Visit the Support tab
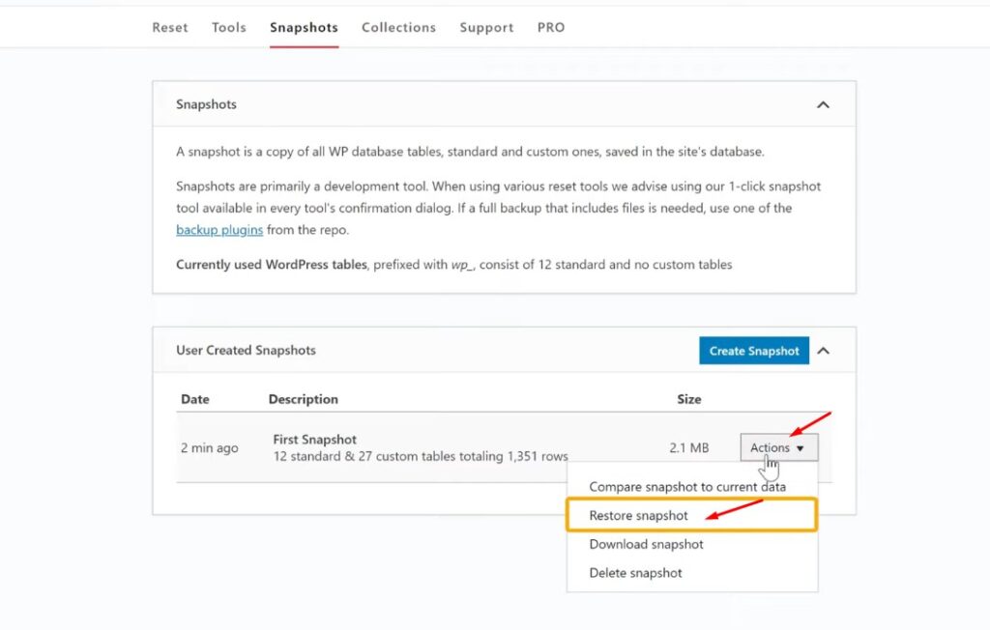Image resolution: width=990 pixels, height=630 pixels. [x=486, y=27]
